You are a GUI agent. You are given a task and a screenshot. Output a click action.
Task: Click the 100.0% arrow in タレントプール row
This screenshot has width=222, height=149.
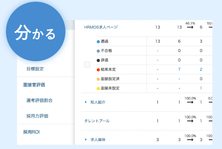point(190,121)
